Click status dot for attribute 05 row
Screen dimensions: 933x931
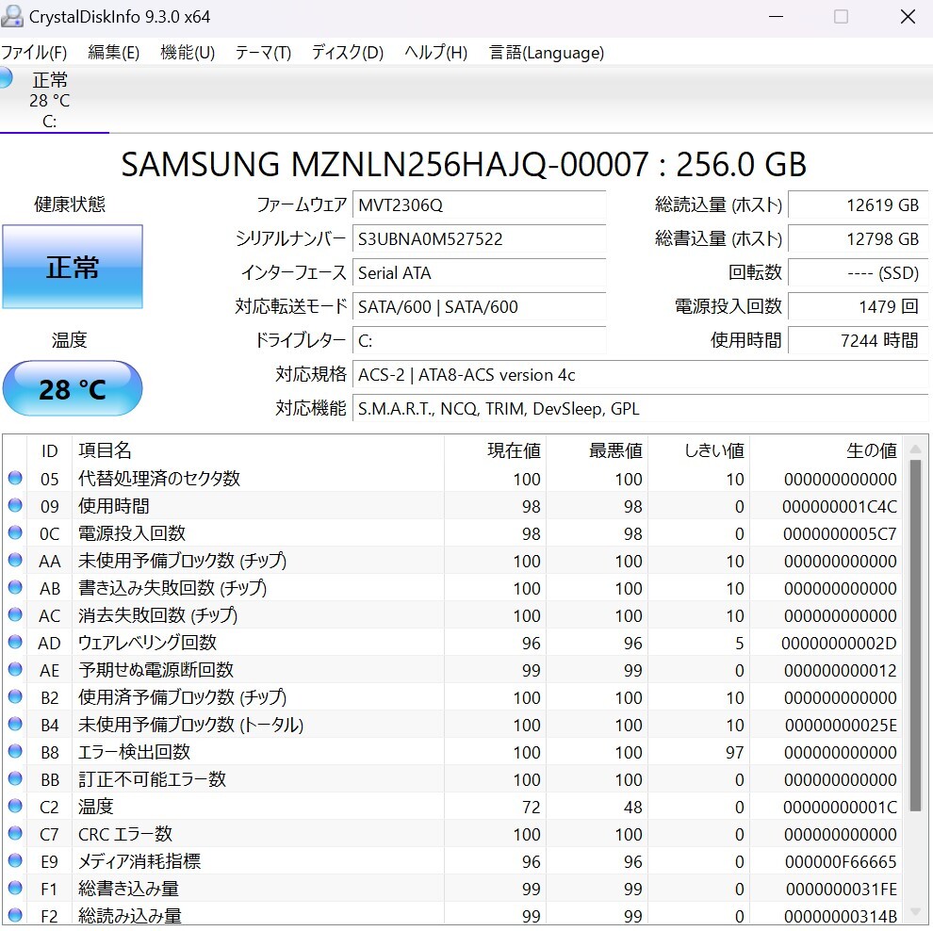coord(15,478)
